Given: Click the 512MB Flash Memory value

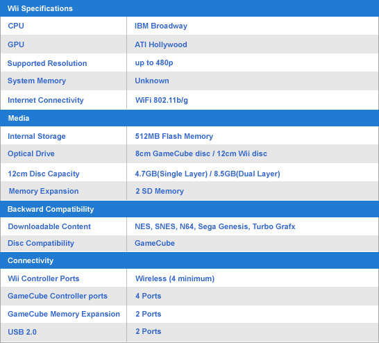Looking at the screenshot, I should tap(174, 136).
